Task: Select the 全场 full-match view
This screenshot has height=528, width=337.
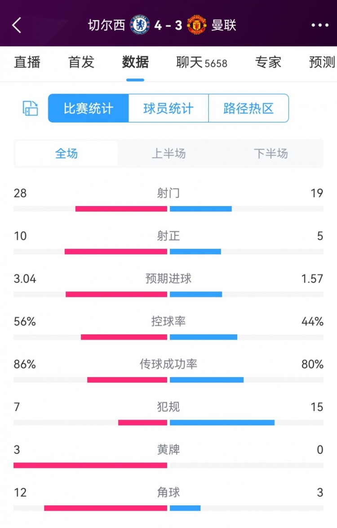Action: pyautogui.click(x=66, y=153)
